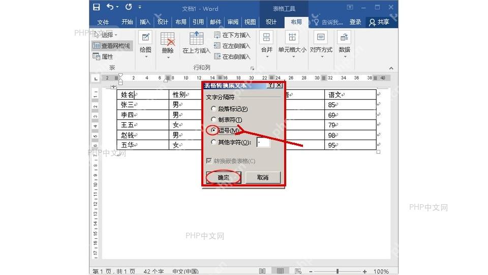Viewport: 488px width, 275px height.
Task: Click the 其他字符 character input box
Action: tap(263, 142)
